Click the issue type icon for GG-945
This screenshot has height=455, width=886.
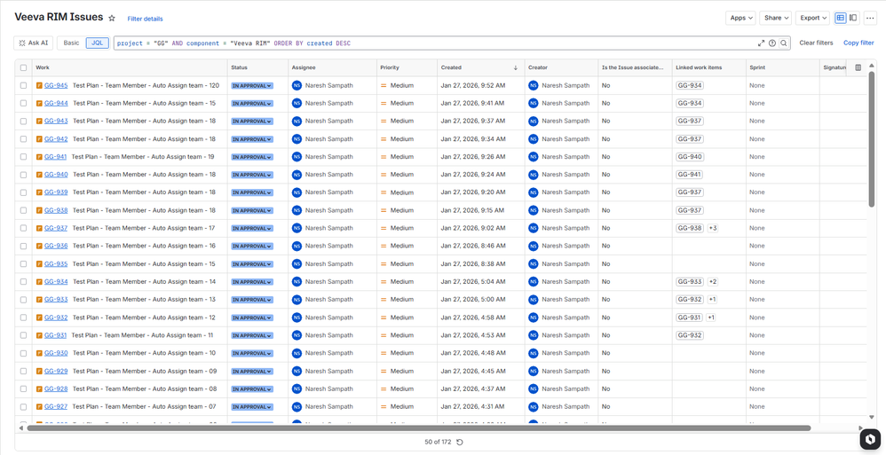click(x=39, y=86)
